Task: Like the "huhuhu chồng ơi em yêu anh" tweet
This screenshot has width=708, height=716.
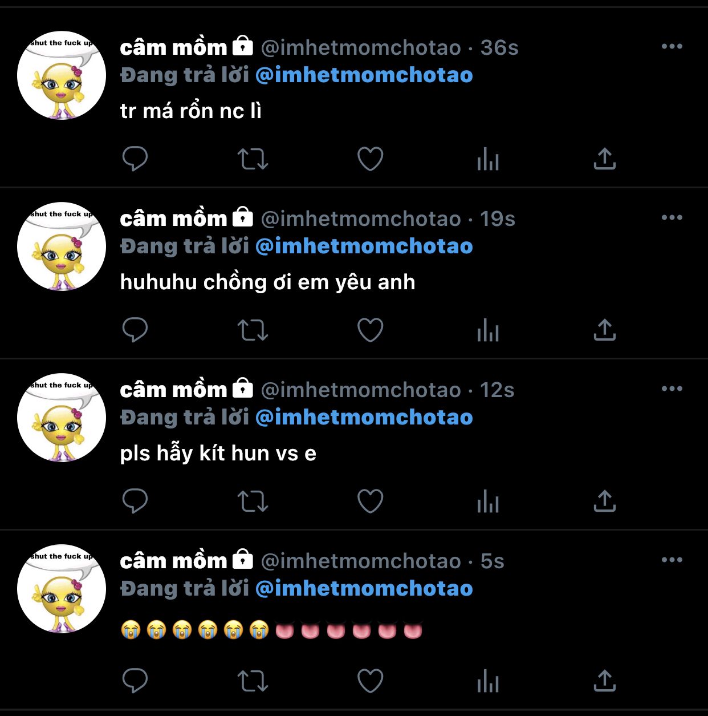Action: tap(370, 330)
